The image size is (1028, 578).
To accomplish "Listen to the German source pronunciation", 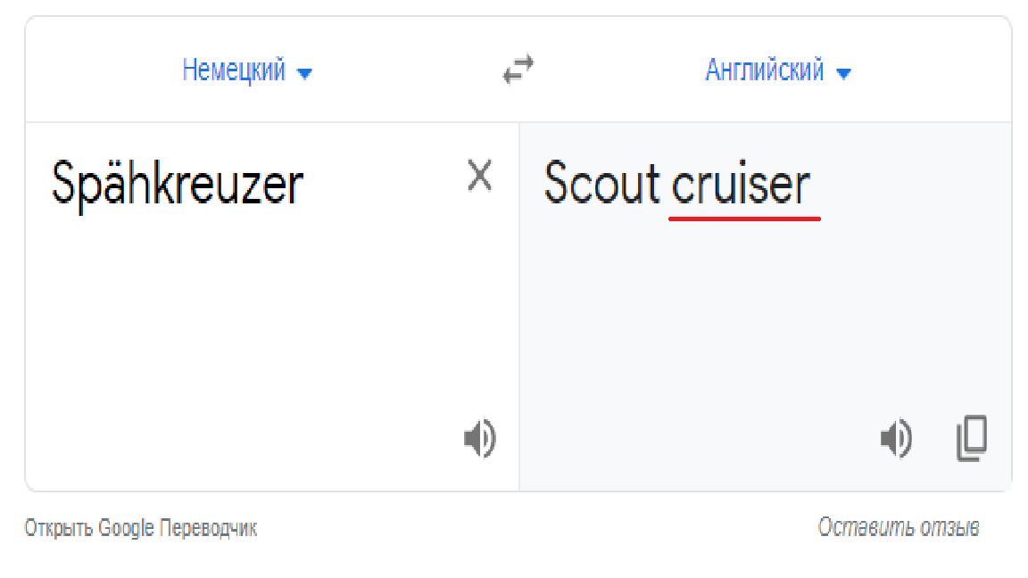I will [480, 438].
